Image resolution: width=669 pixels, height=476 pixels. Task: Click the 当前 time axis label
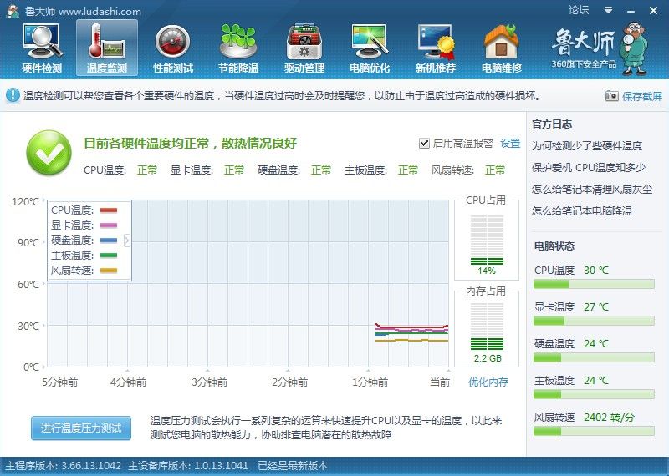[440, 382]
